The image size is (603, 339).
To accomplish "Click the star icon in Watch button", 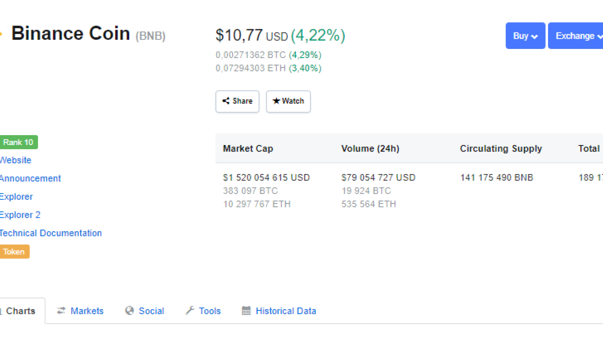I will click(x=276, y=101).
